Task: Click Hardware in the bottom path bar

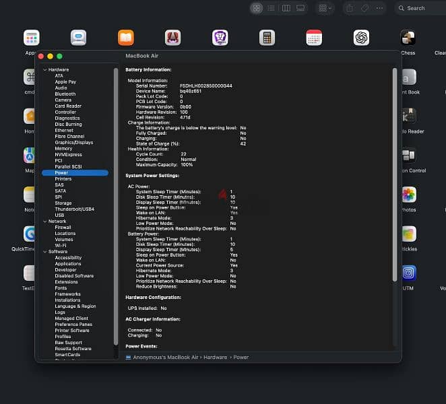Action: click(216, 357)
